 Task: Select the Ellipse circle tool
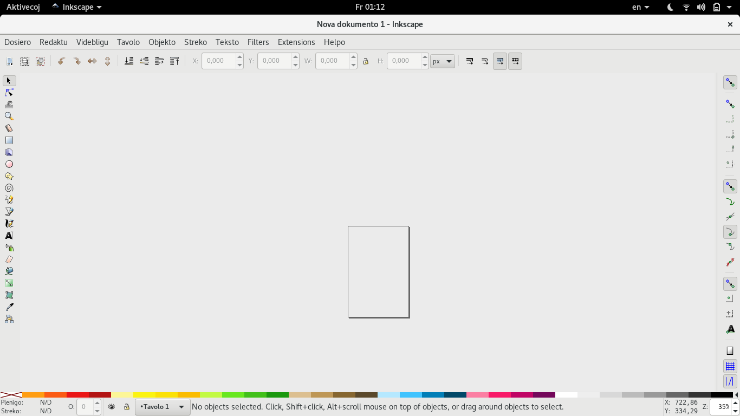[x=9, y=164]
